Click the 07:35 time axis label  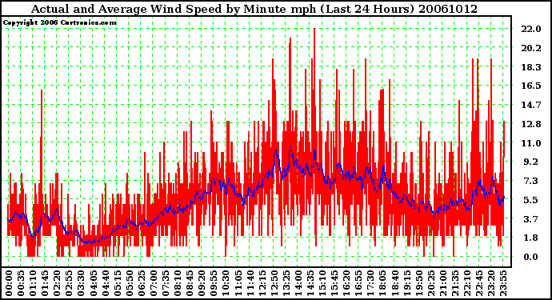click(165, 283)
